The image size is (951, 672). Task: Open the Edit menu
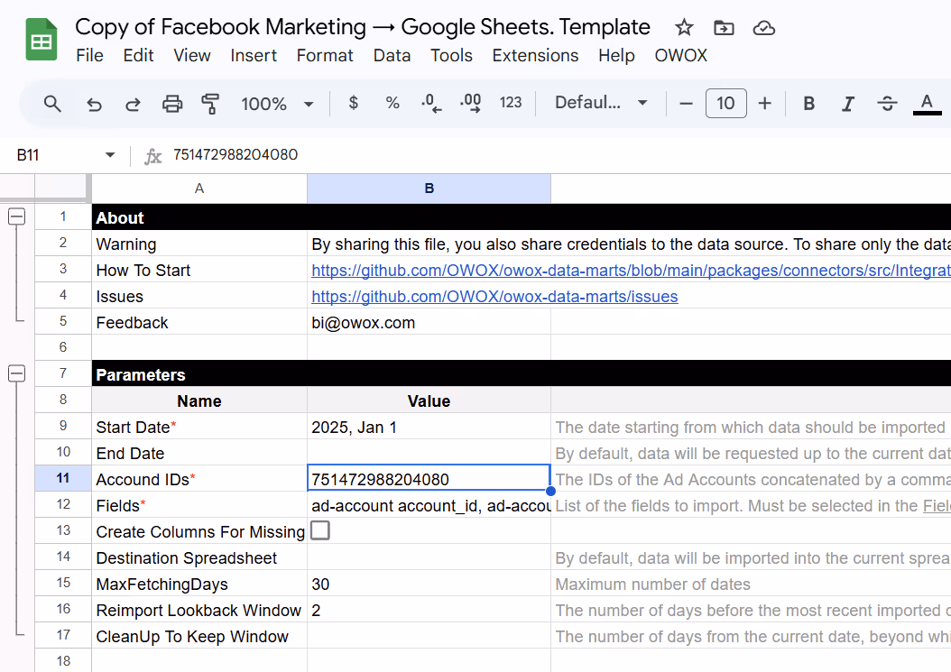coord(138,55)
